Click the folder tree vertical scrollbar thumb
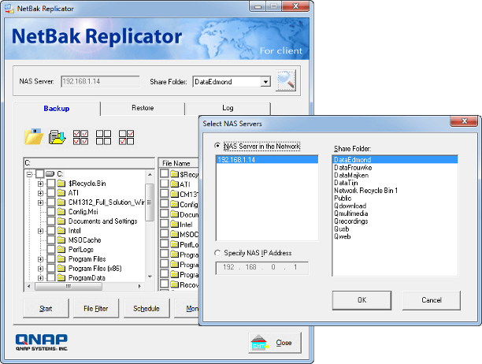The image size is (482, 364). pyautogui.click(x=150, y=202)
